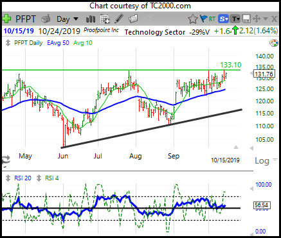
Task: Click the up triangle above the date
Action: (236, 147)
